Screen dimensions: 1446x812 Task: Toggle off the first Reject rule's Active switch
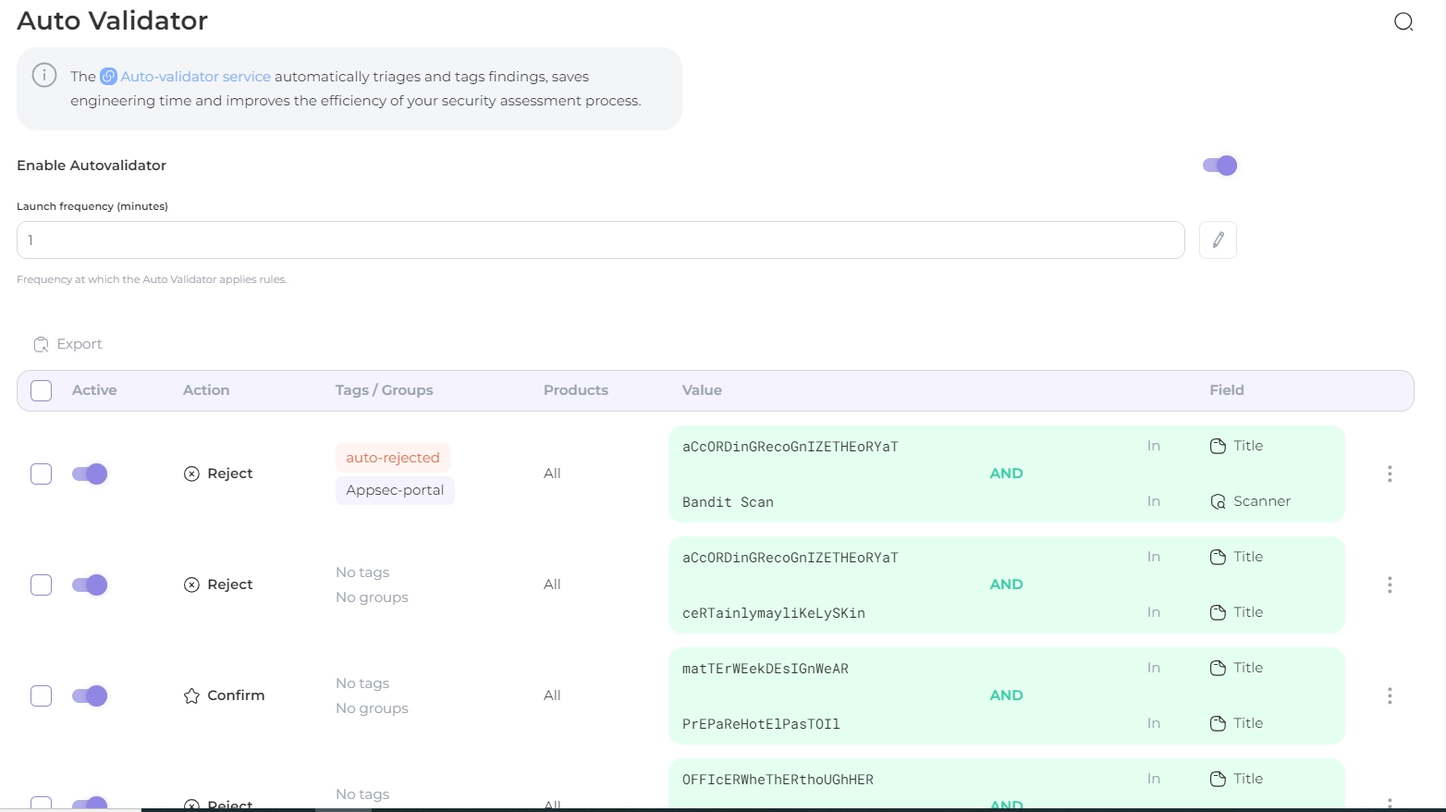[90, 474]
